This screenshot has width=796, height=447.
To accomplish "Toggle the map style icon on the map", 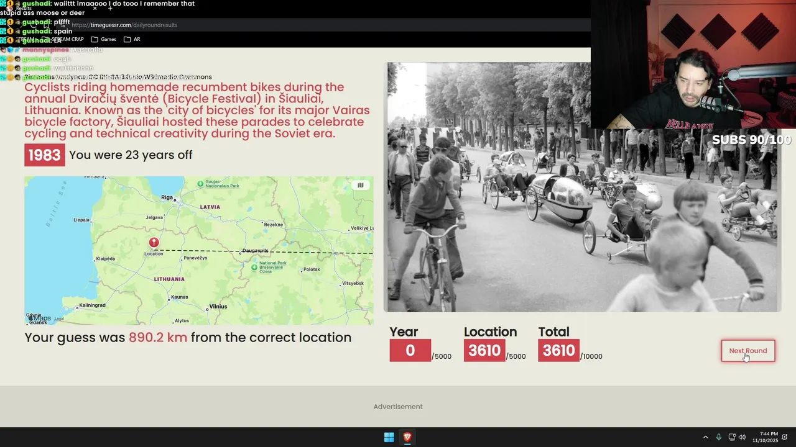I will 360,185.
